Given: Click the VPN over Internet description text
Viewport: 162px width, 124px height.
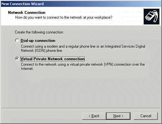Looking at the screenshot, I should click(x=83, y=66).
